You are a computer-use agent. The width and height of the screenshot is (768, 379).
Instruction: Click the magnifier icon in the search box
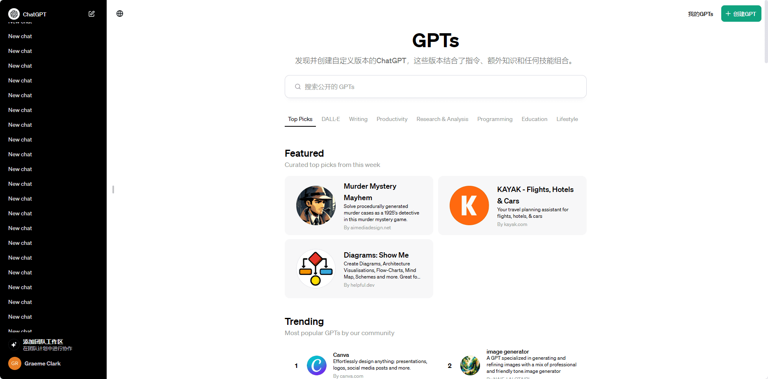point(298,87)
